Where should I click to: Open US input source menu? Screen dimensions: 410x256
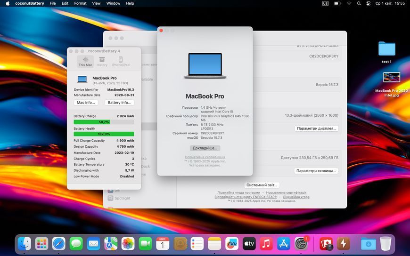click(325, 3)
